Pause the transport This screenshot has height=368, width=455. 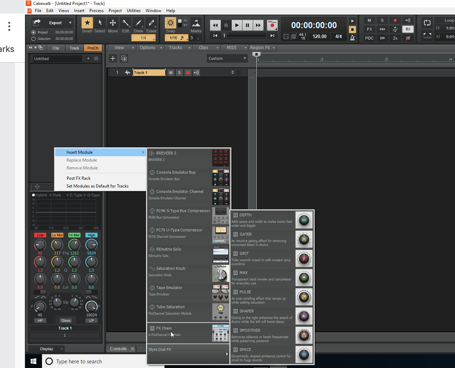coord(247,25)
